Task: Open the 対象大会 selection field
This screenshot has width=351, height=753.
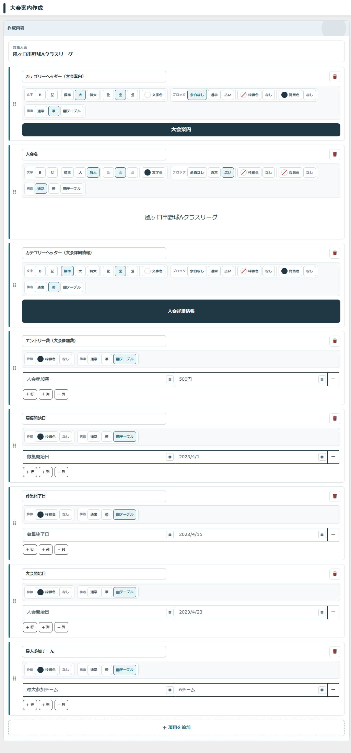Action: point(176,52)
